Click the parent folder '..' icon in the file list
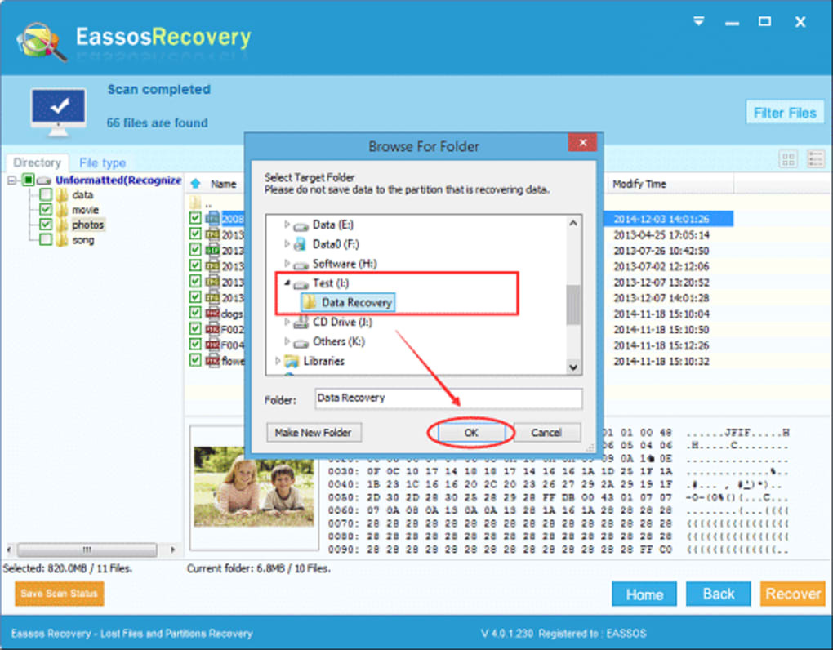833x650 pixels. tap(195, 203)
